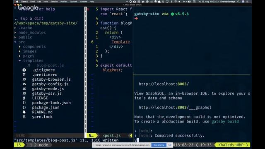Viewport: 265px width, 149px height.
Task: Click the 'gatsby build' command text
Action: [x=225, y=121]
